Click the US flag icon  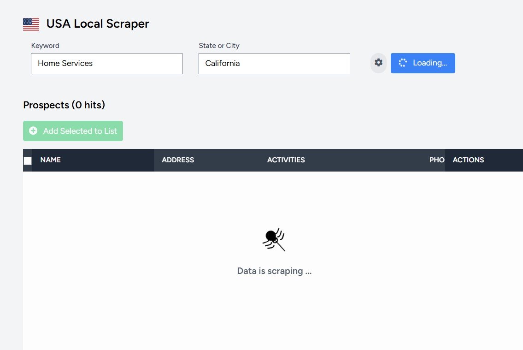[31, 24]
